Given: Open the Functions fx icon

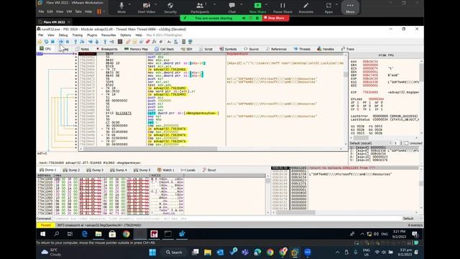Looking at the screenshot, I should pos(154,42).
